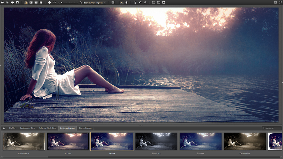
Task: Set zoom to 1:1
Action: (54, 3)
